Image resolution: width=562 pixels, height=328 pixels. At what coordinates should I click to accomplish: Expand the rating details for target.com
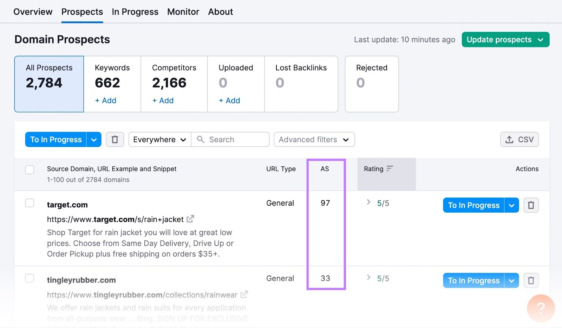[368, 202]
